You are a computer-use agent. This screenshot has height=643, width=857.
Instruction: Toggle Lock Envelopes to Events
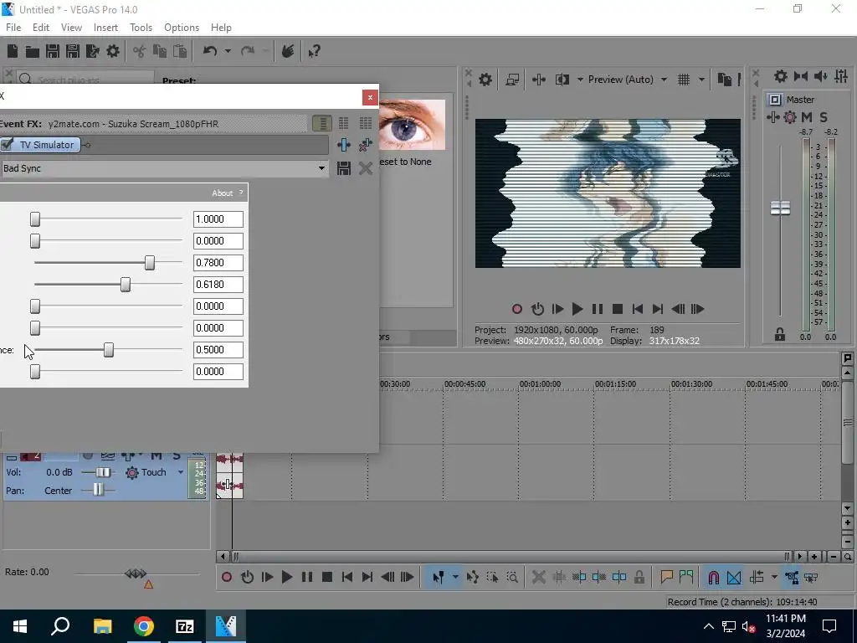tap(792, 577)
